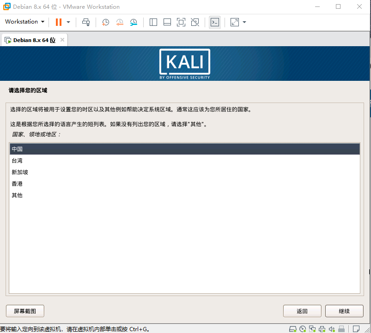Click network adapter status icon
This screenshot has height=333, width=371.
point(312,329)
